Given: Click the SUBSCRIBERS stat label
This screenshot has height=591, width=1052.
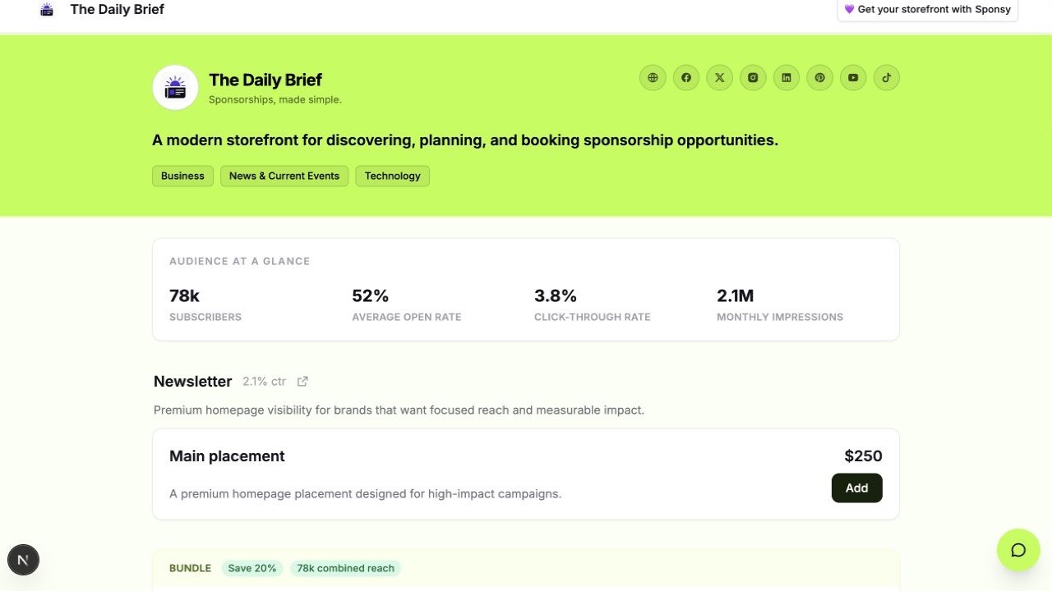Looking at the screenshot, I should pos(205,317).
